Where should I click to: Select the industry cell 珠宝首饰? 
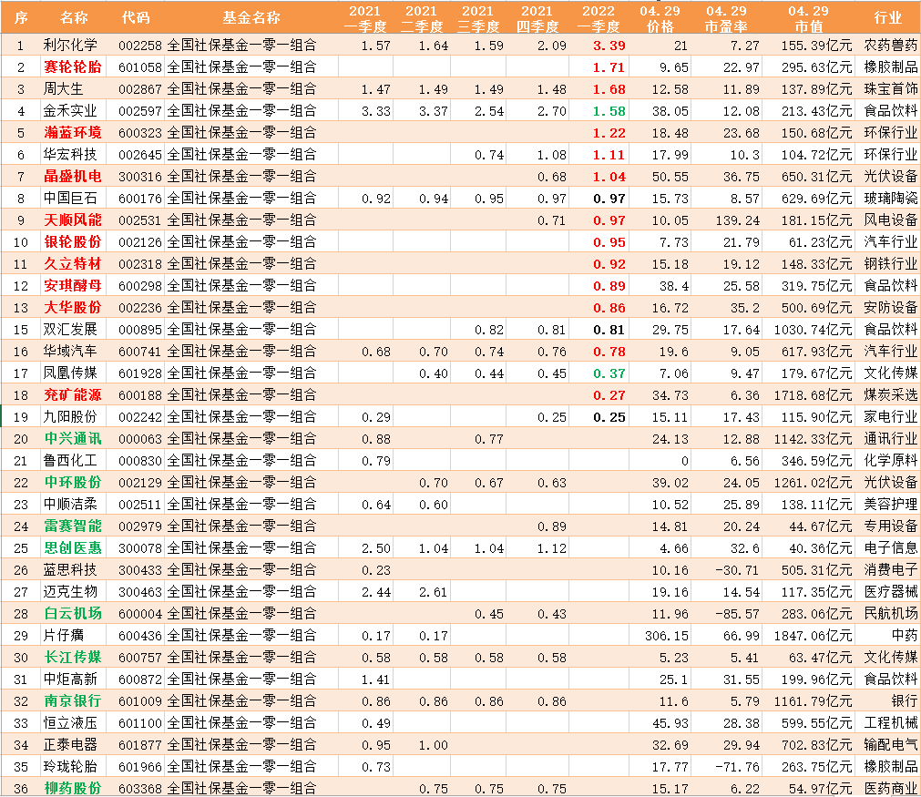[890, 89]
